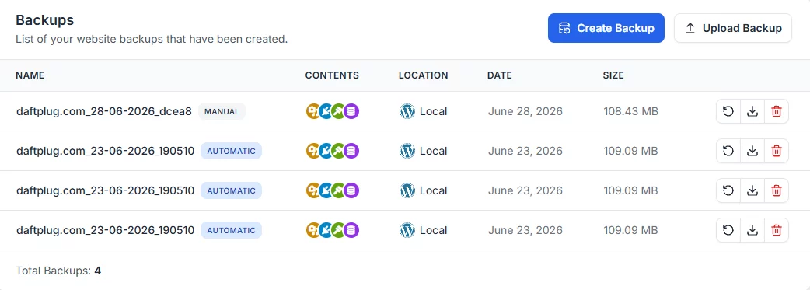
Task: Delete the dcea8 manual backup
Action: point(776,111)
